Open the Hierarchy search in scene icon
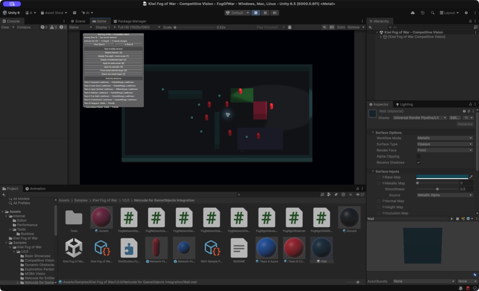479x291 pixels. coord(476,27)
